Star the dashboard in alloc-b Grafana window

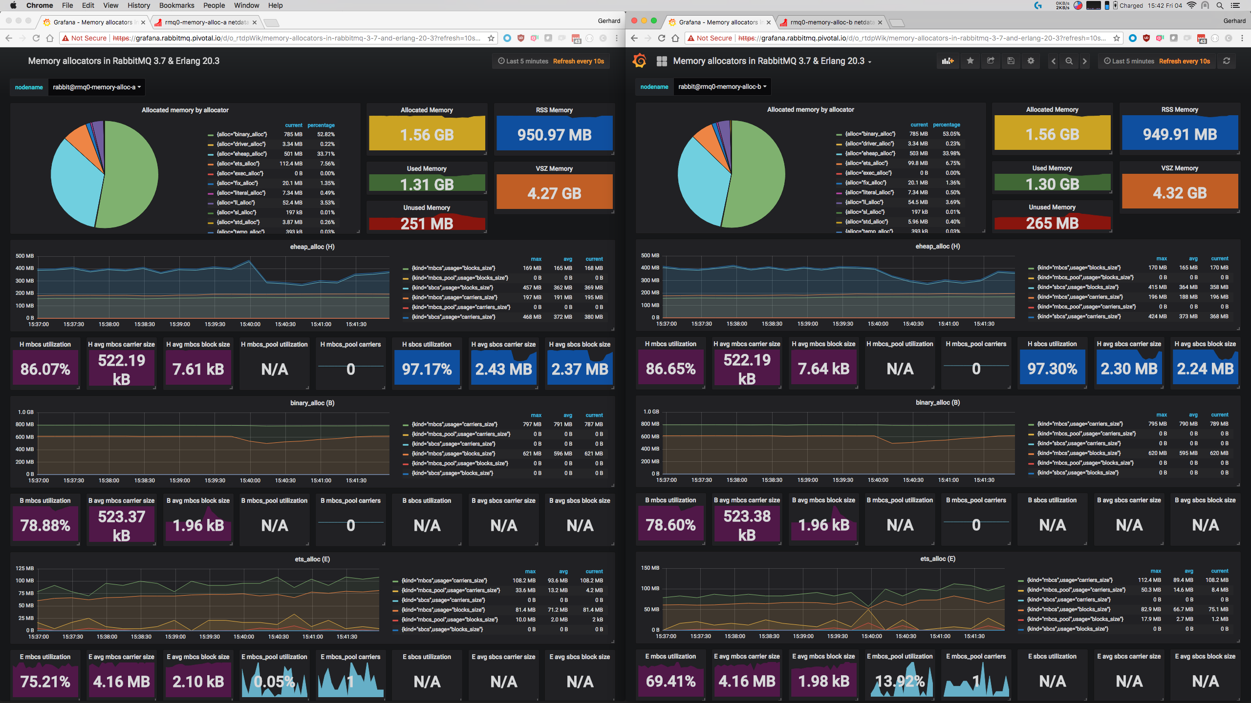coord(970,61)
